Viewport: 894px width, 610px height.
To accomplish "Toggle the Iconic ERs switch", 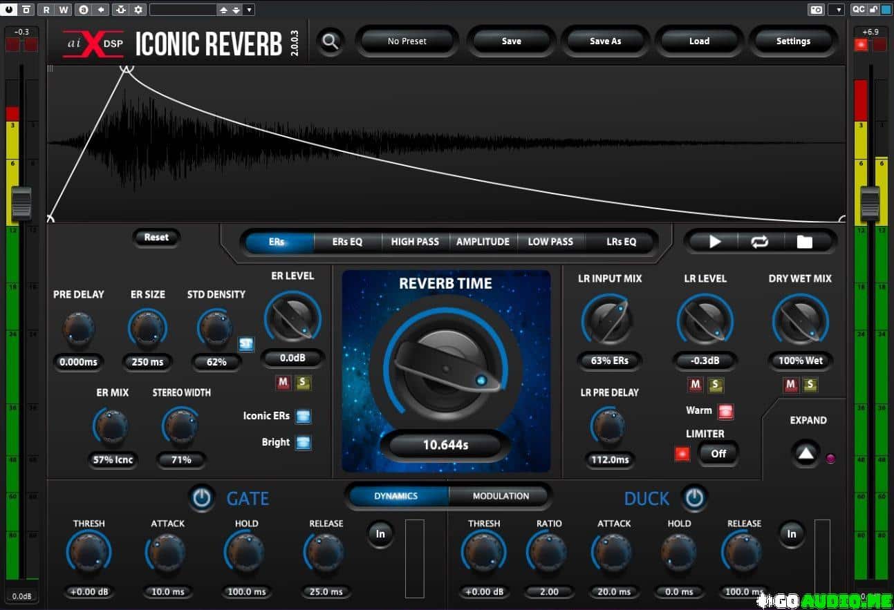I will (303, 416).
